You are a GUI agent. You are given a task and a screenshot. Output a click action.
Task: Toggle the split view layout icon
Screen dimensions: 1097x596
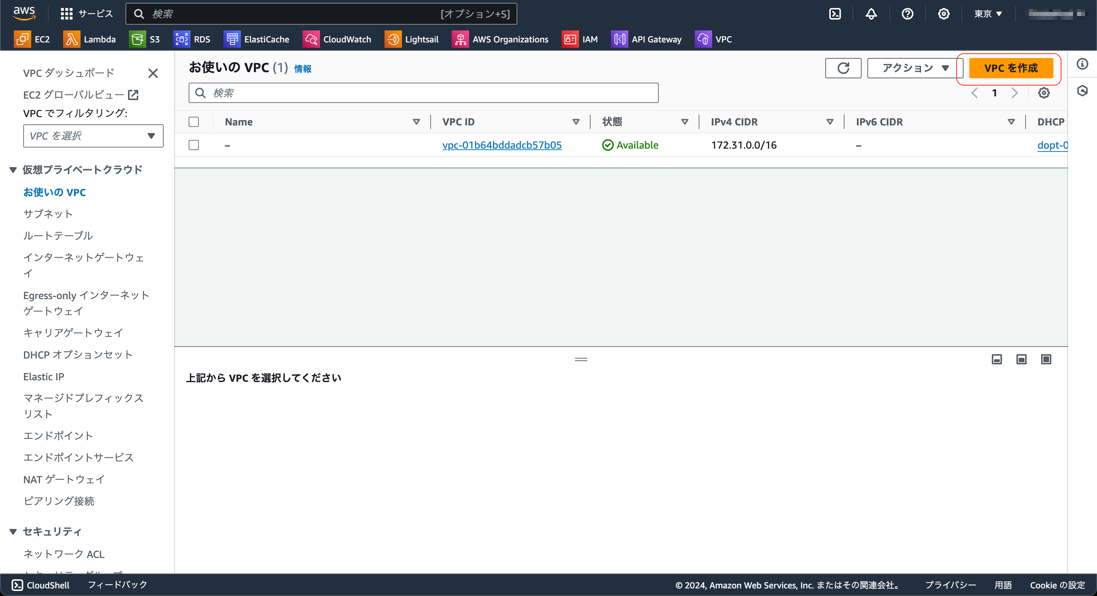[1021, 359]
